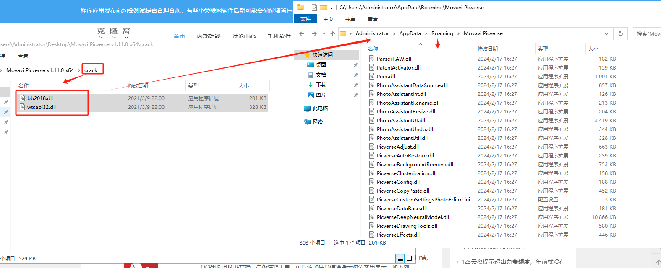The height and width of the screenshot is (268, 661).
Task: Sort by the 修改日期 column in right window
Action: (x=488, y=49)
